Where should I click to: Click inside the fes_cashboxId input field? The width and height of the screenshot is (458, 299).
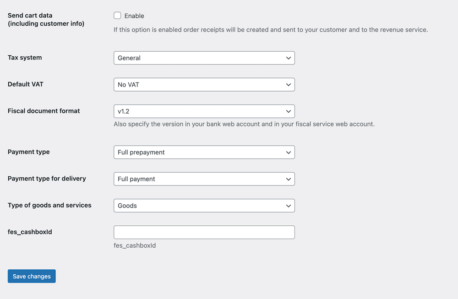coord(204,232)
